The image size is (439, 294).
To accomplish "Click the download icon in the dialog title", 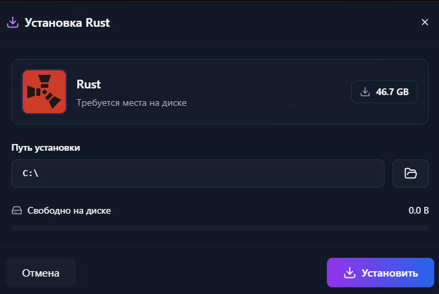I will pyautogui.click(x=12, y=22).
